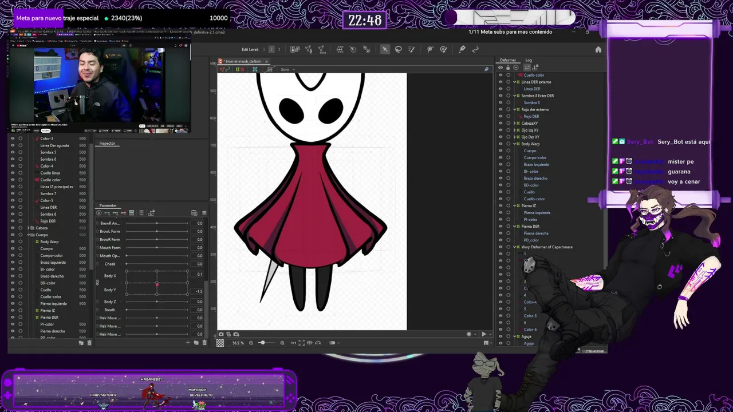This screenshot has height=412, width=733.
Task: Click the add parameter plus icon
Action: click(x=188, y=343)
